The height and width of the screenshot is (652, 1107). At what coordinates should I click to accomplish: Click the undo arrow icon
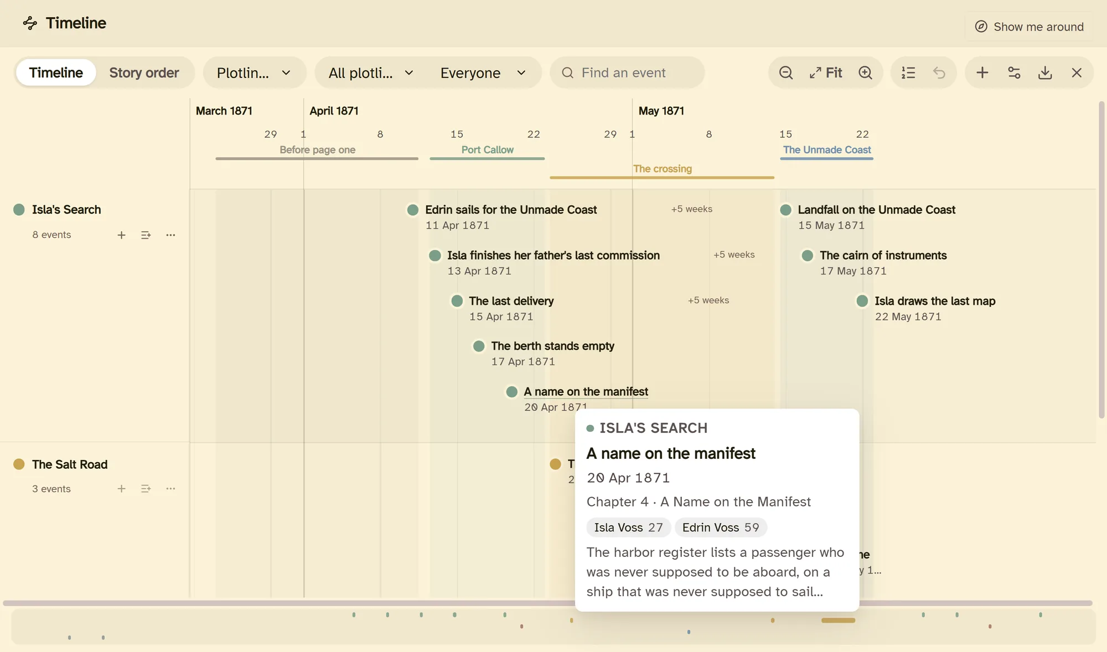pyautogui.click(x=939, y=73)
